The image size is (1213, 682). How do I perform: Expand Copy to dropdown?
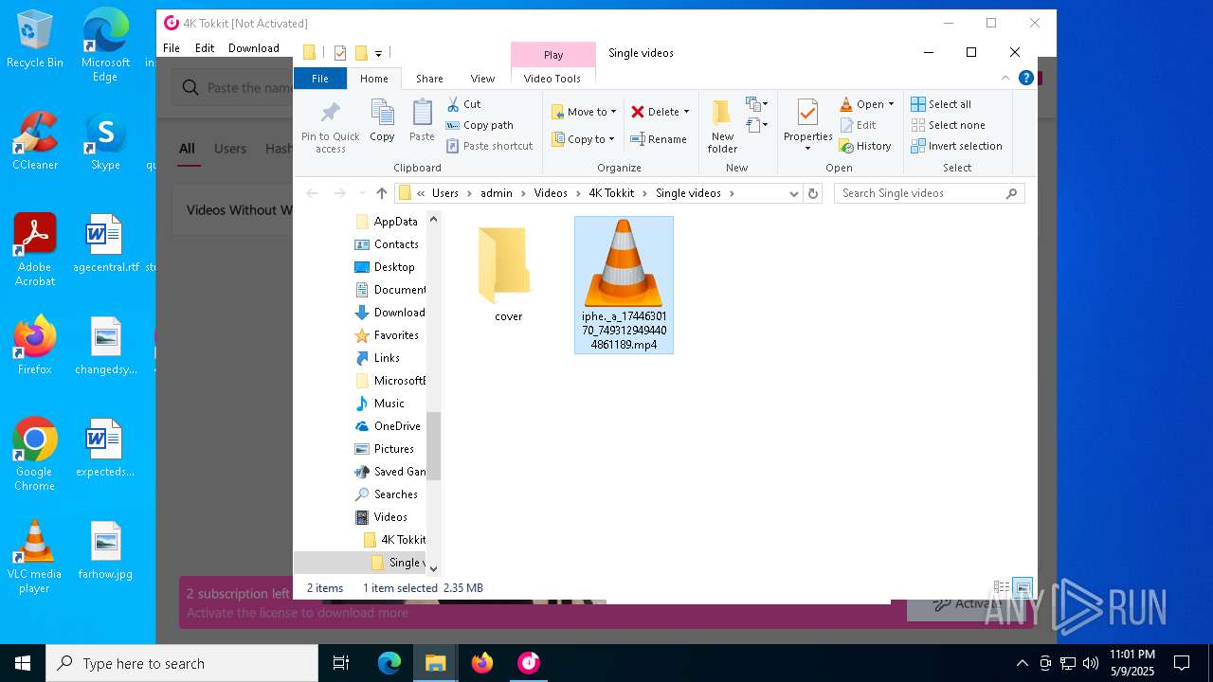point(612,139)
